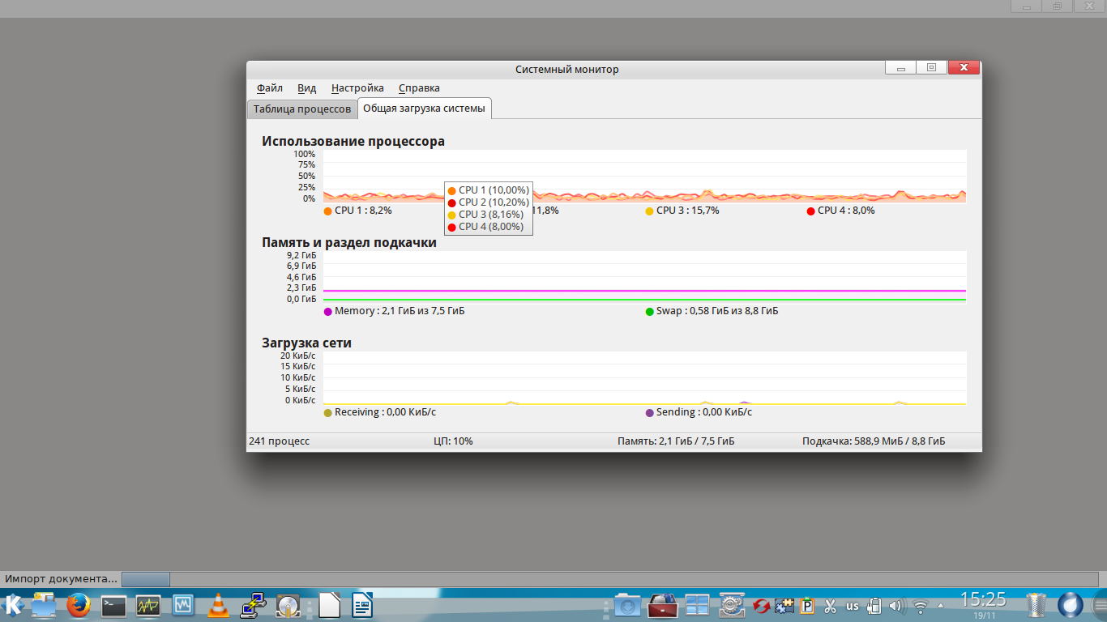Viewport: 1107px width, 622px height.
Task: Click the red update arrows tray icon
Action: click(761, 605)
